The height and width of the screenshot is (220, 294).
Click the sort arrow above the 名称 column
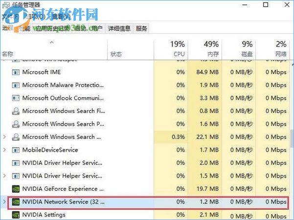click(52, 43)
